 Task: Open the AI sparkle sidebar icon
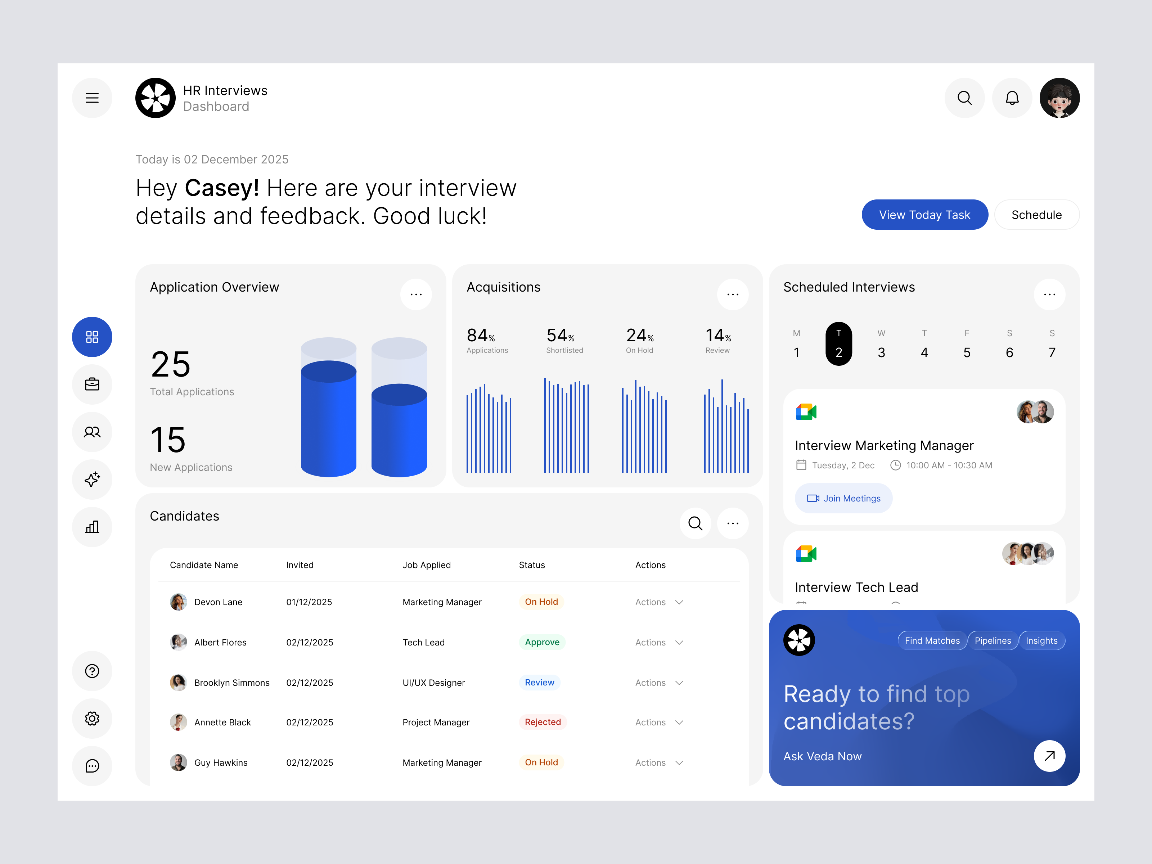tap(92, 479)
